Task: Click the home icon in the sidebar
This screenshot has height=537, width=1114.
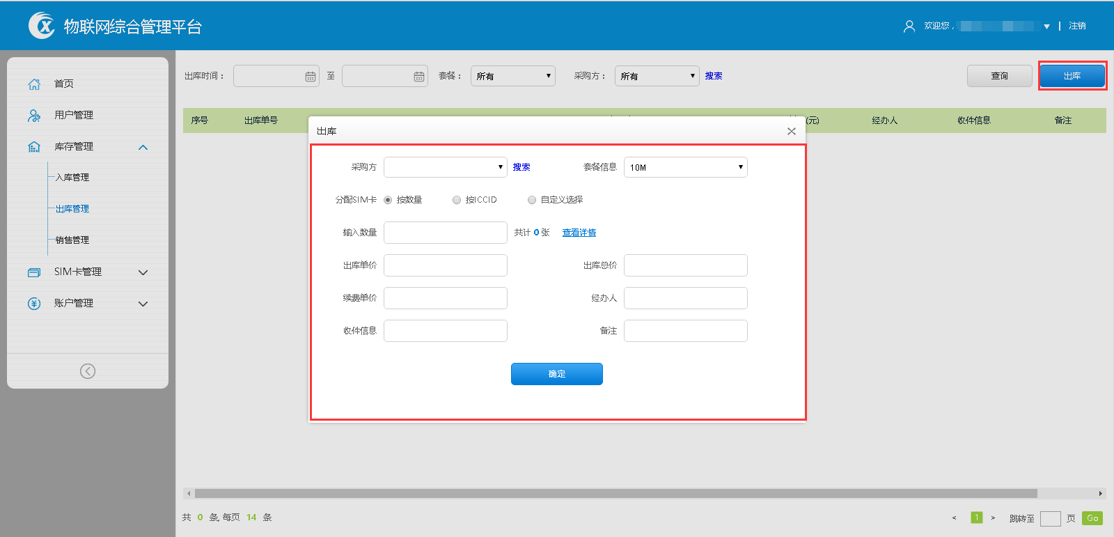Action: pyautogui.click(x=34, y=84)
